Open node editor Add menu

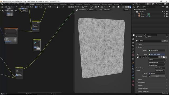coord(27,7)
